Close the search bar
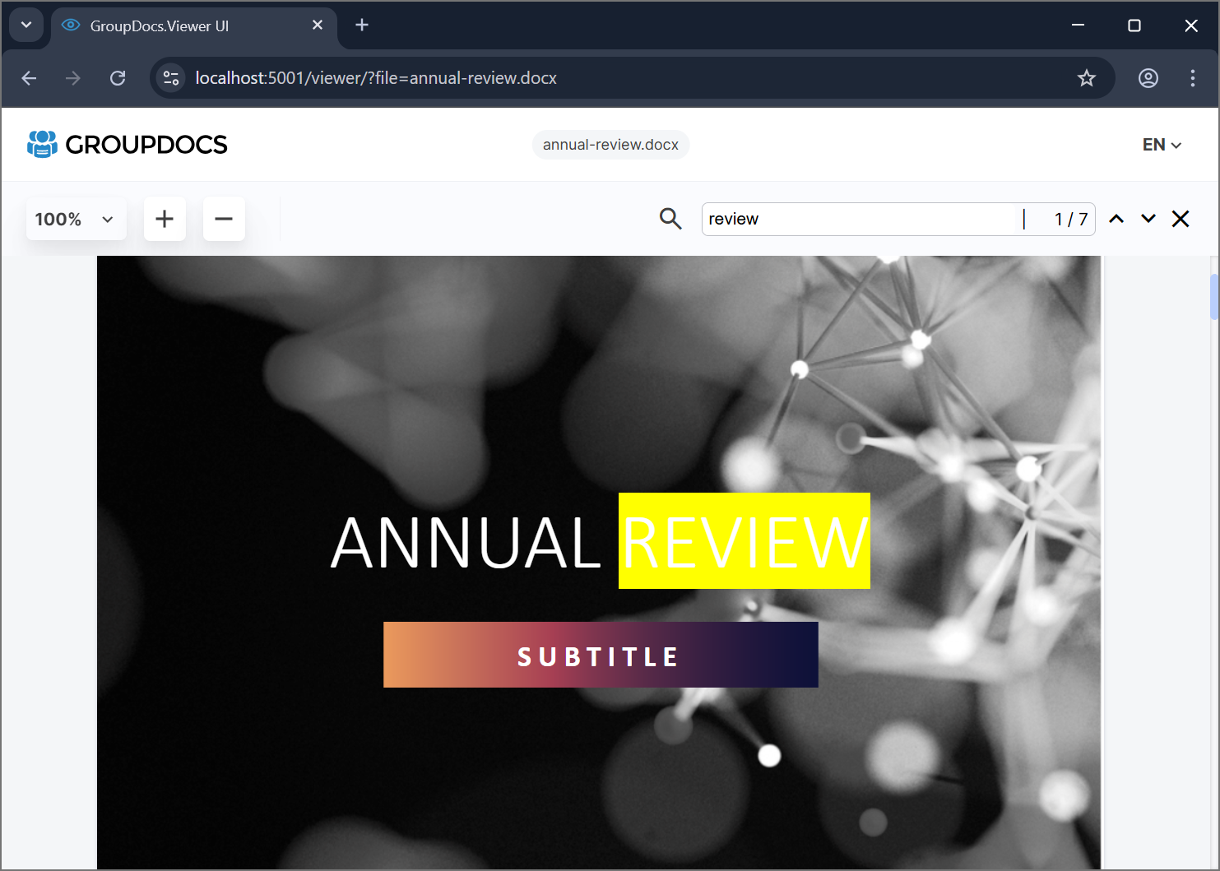This screenshot has height=871, width=1220. point(1181,219)
